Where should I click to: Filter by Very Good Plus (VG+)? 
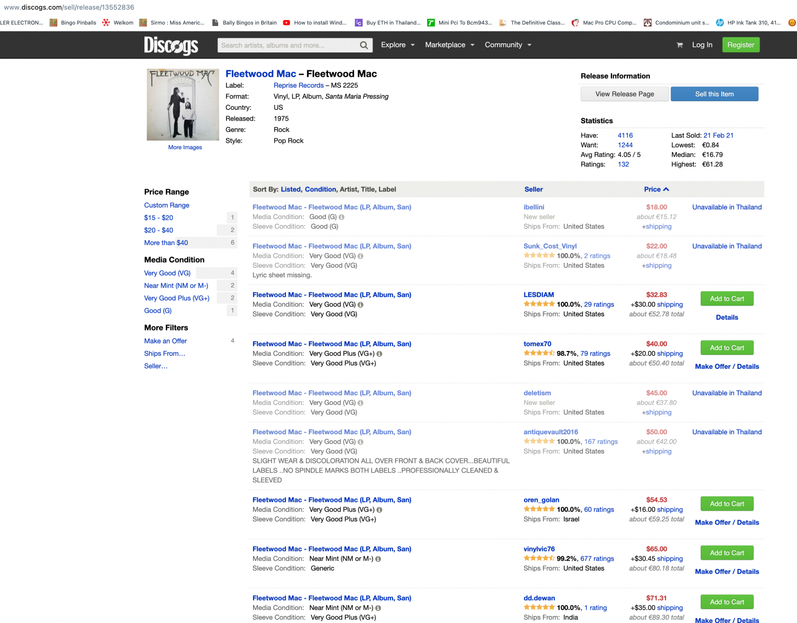177,298
